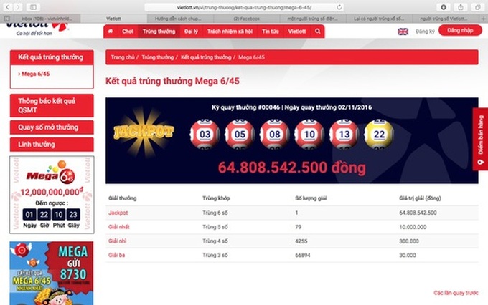488x305 pixels.
Task: Click 66894 in the Giải ba row
Action: coord(303,256)
